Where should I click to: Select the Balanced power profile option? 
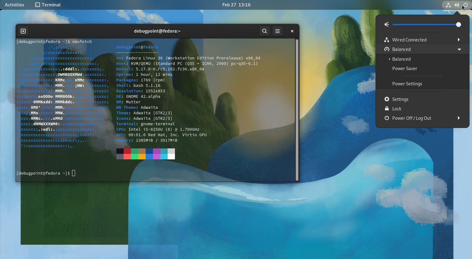click(x=401, y=59)
